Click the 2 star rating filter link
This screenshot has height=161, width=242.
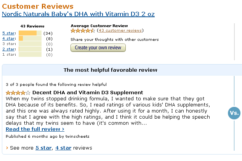pos(9,49)
